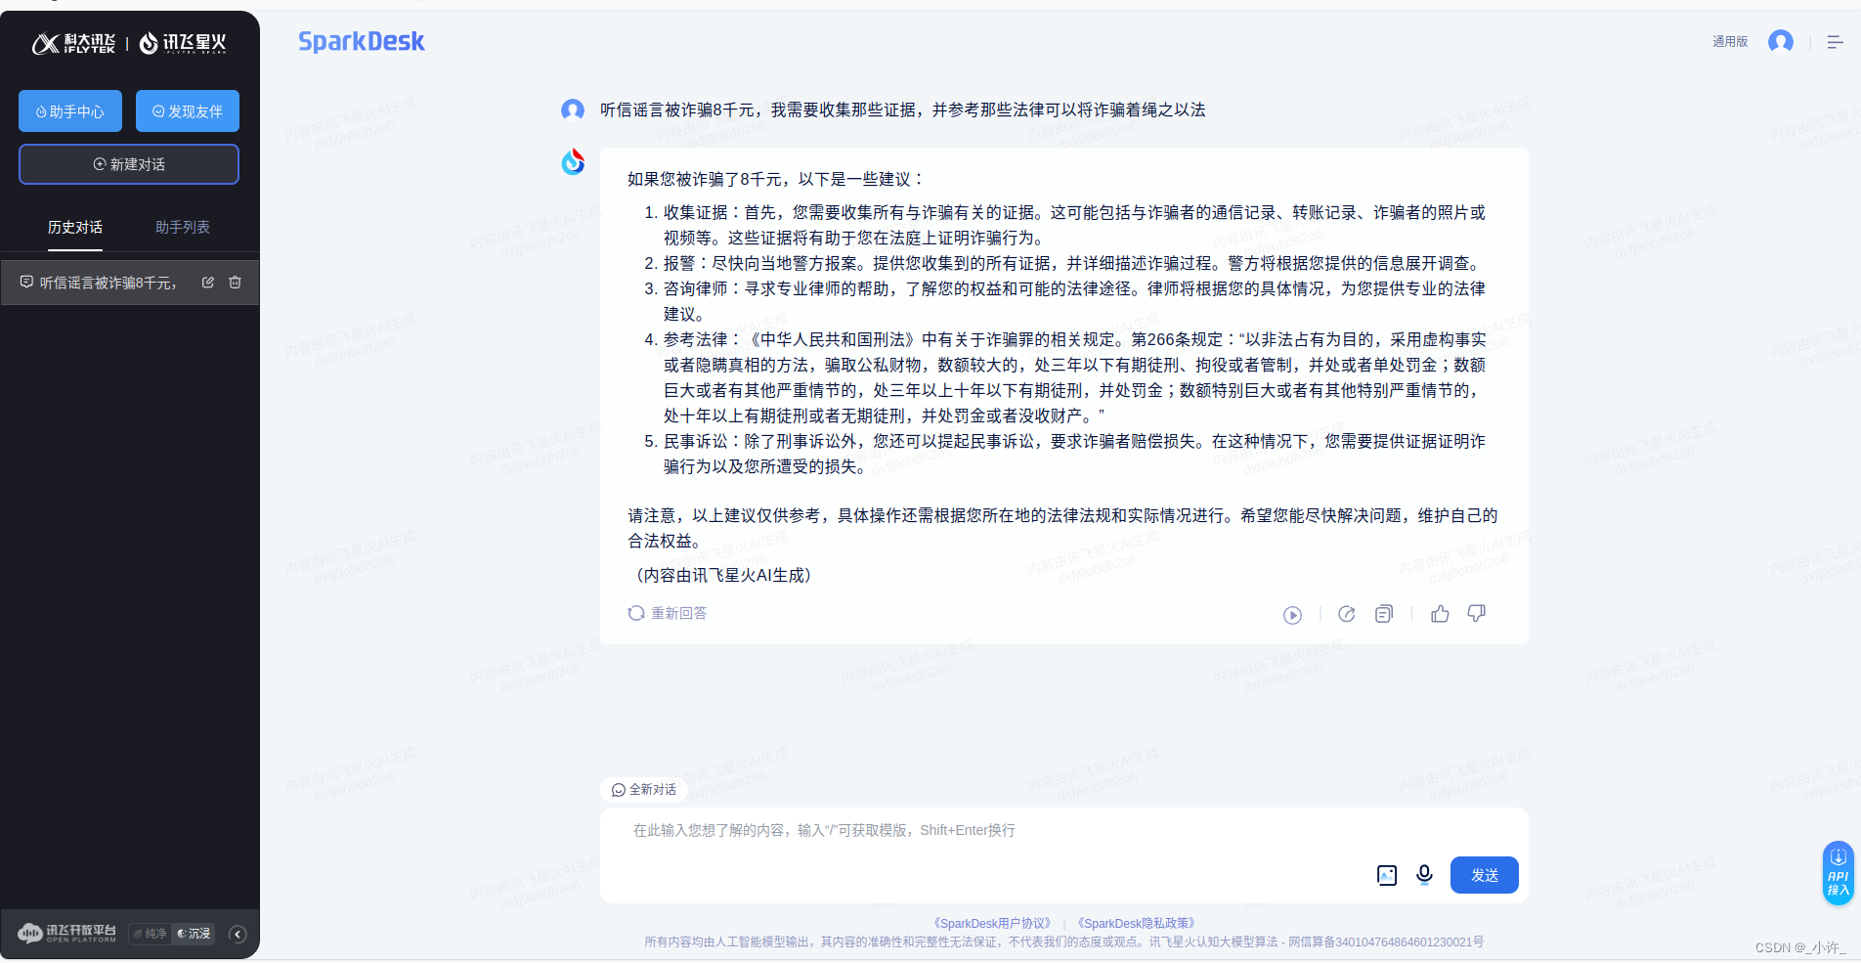This screenshot has height=963, width=1861.
Task: Click the SparkDesk title logo
Action: click(x=362, y=41)
